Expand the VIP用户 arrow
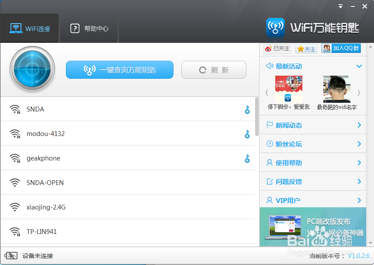Viewport: 374px width, 265px height. (x=359, y=200)
